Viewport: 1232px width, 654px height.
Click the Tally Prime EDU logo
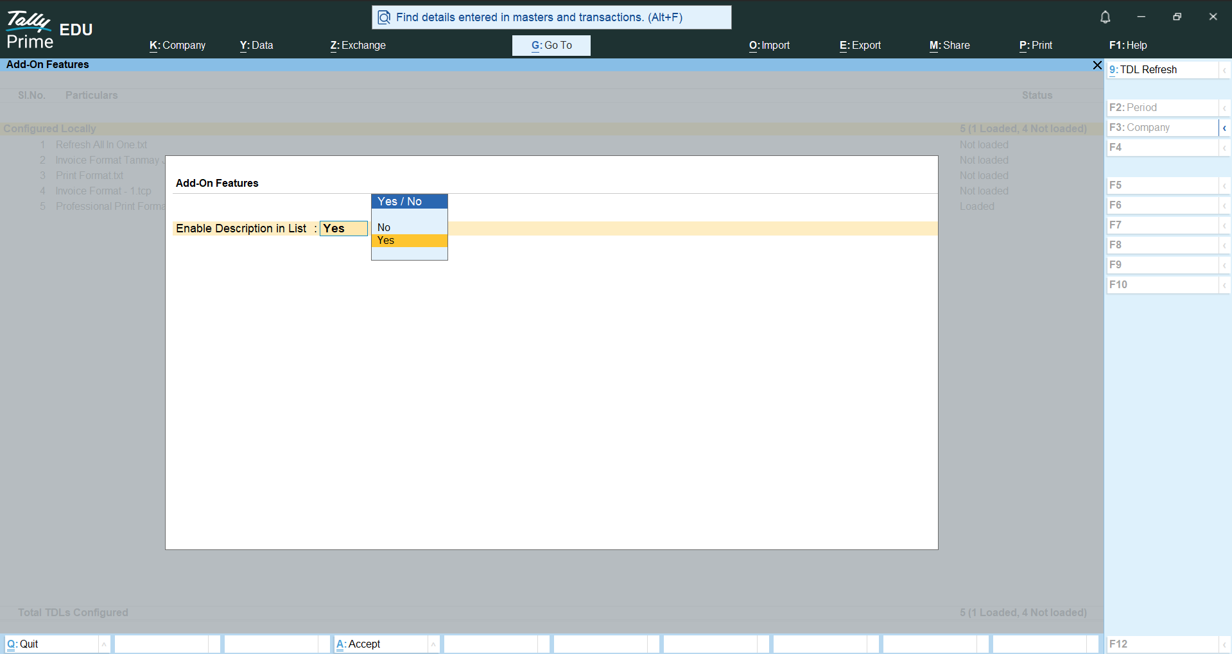coord(49,30)
